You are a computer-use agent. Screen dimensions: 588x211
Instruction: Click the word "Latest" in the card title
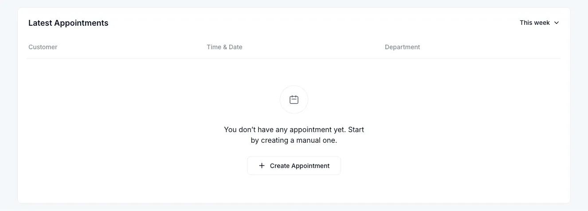(40, 23)
